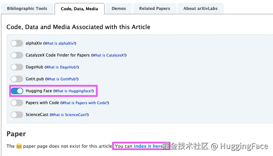This screenshot has width=273, height=156.
Task: Enable the DagsHub toggle
Action: (x=17, y=67)
